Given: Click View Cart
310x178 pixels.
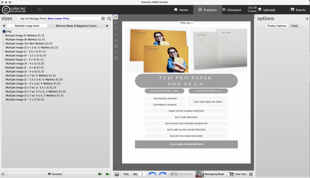Looking at the screenshot, I should pos(238,174).
